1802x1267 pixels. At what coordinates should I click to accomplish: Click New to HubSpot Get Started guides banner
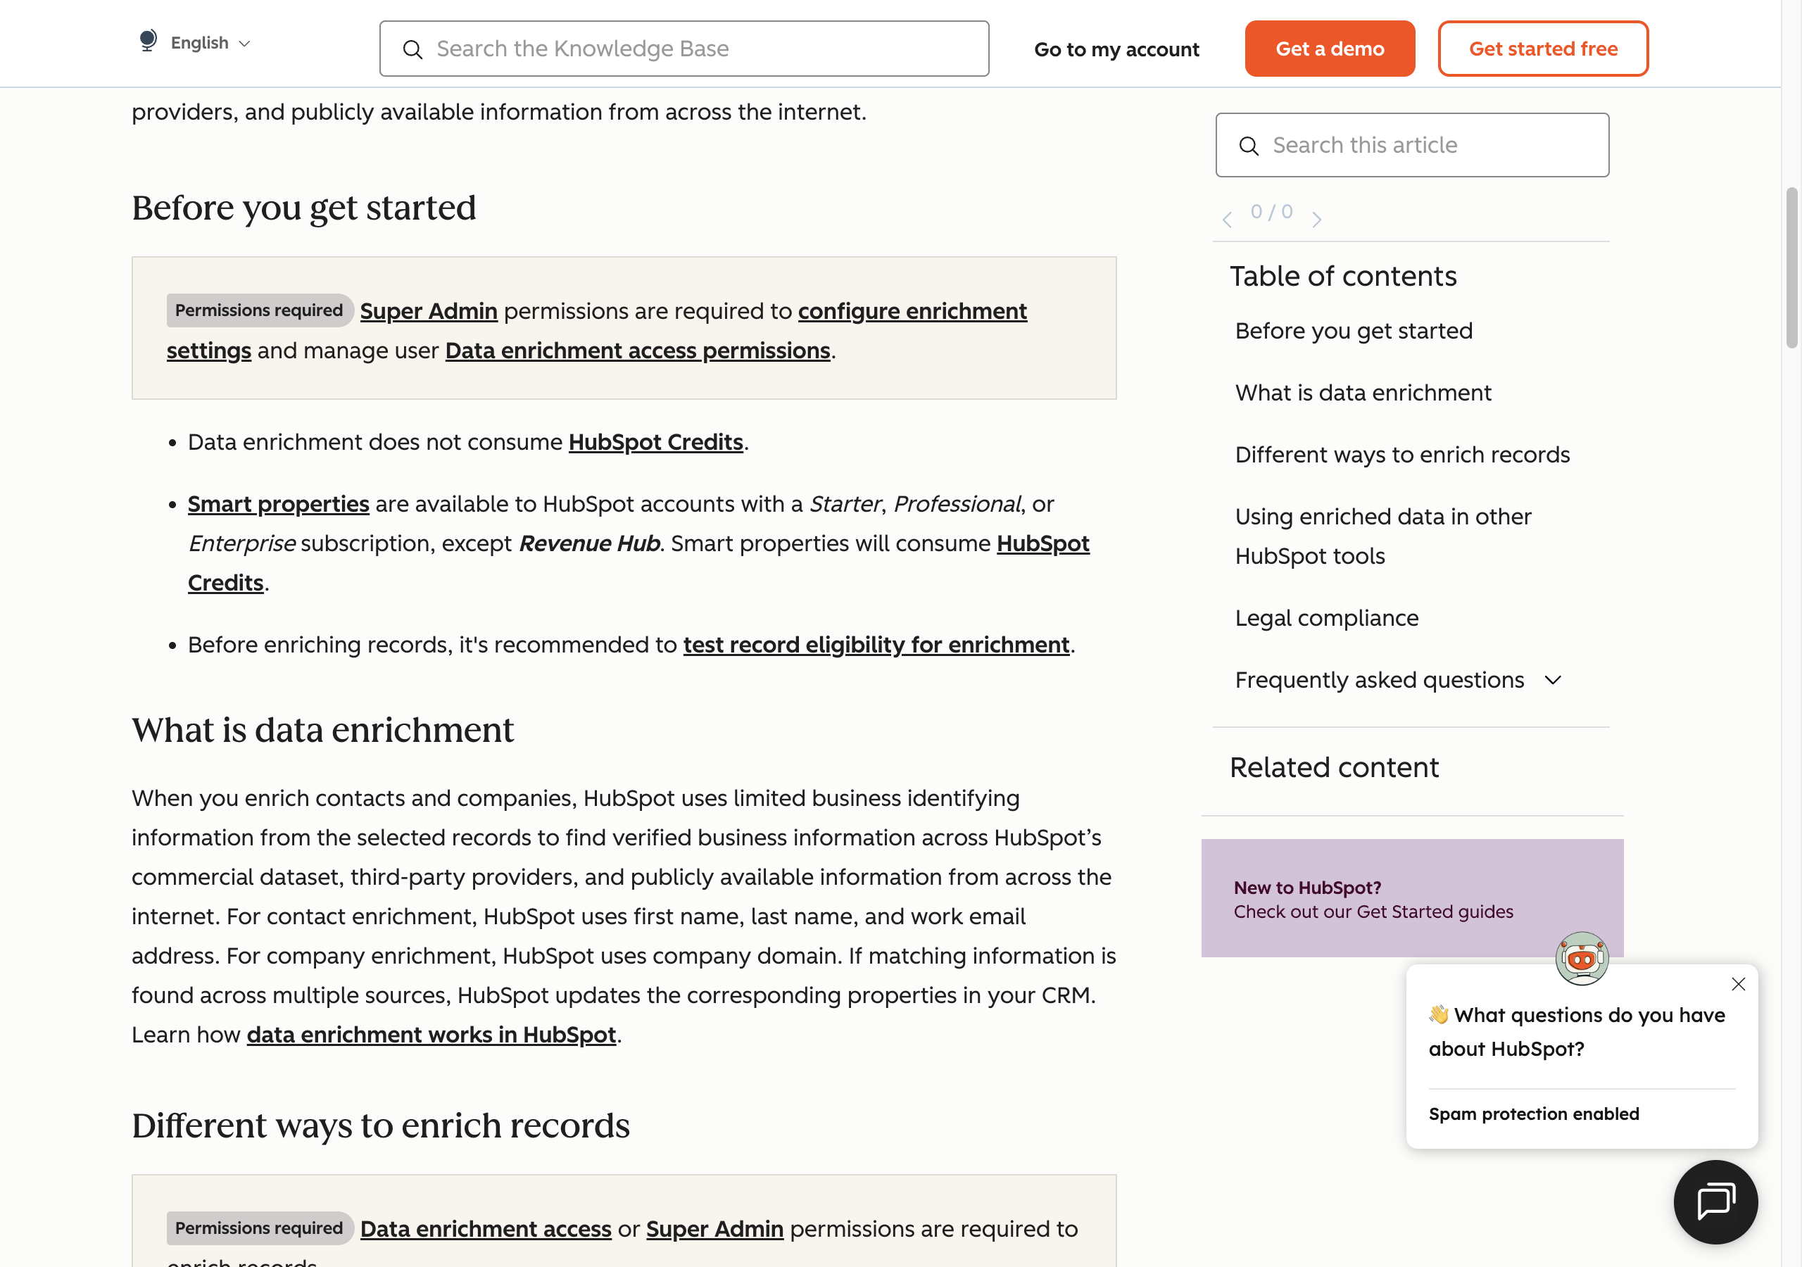[1412, 898]
